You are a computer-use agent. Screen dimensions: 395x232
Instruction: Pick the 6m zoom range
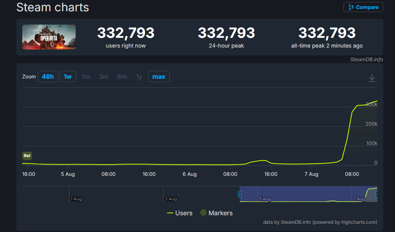click(122, 77)
